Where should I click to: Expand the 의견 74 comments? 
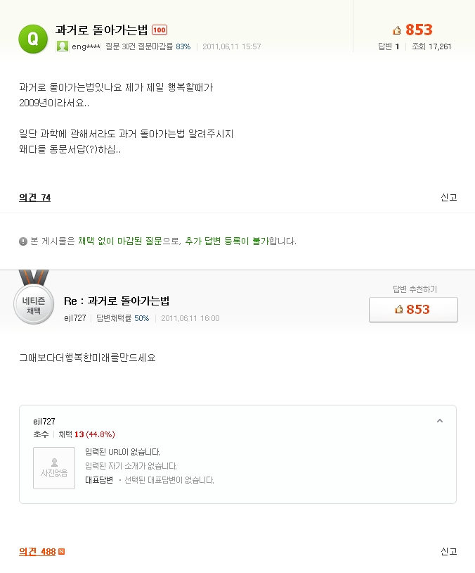[34, 198]
